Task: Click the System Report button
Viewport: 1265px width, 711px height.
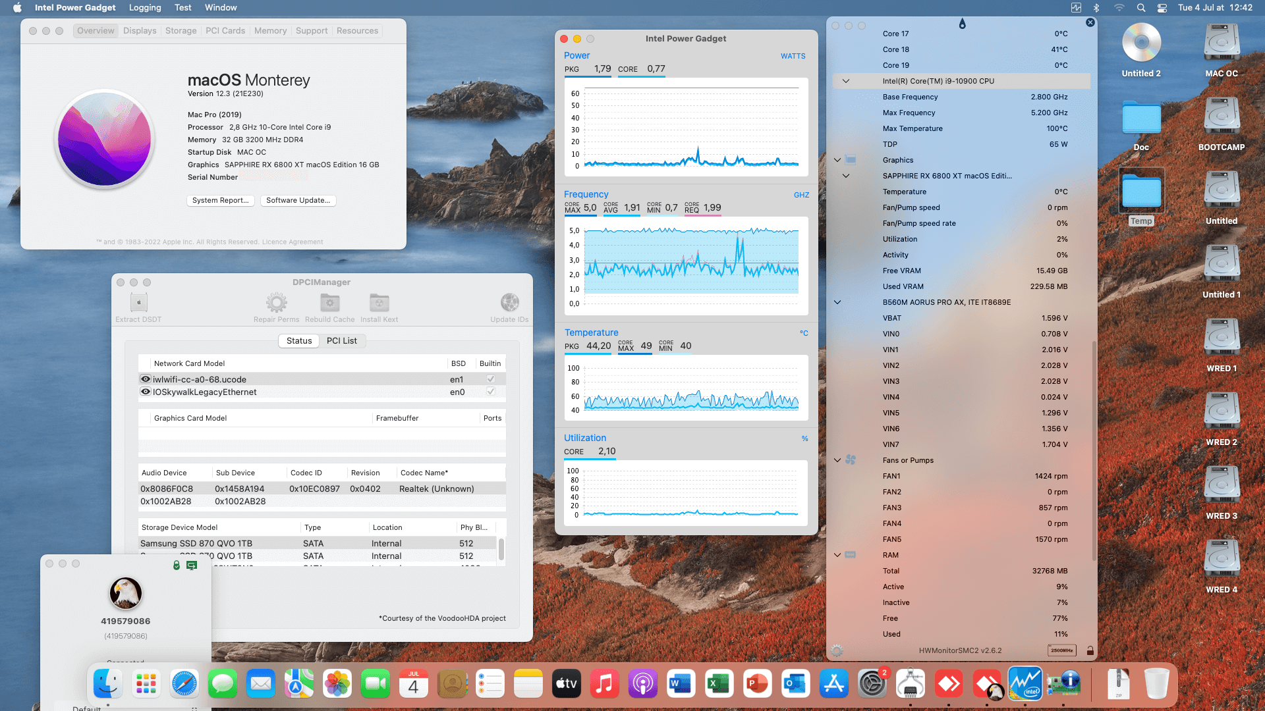Action: [221, 200]
